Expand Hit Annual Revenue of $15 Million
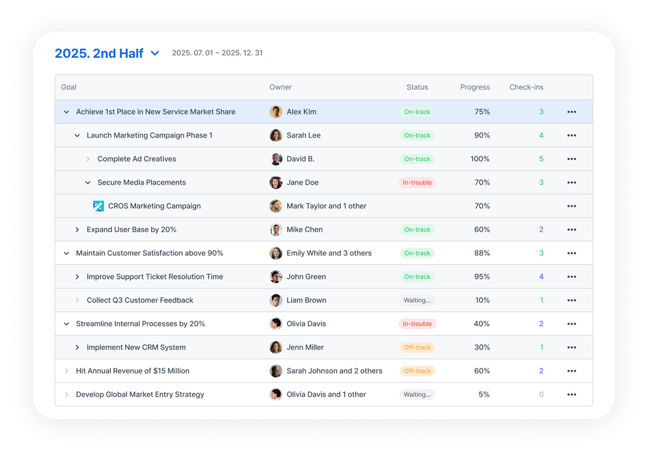 (66, 371)
